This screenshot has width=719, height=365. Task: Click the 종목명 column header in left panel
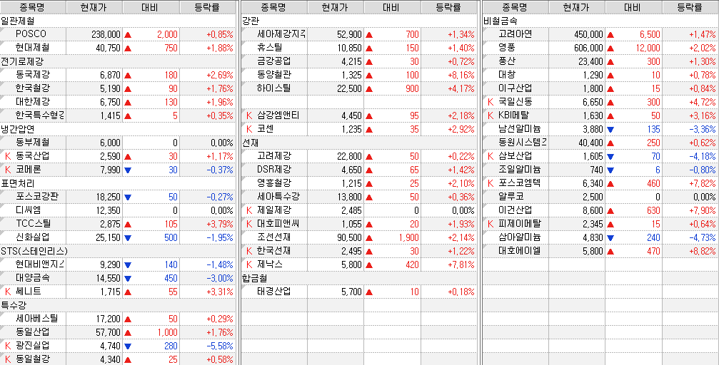pos(33,7)
